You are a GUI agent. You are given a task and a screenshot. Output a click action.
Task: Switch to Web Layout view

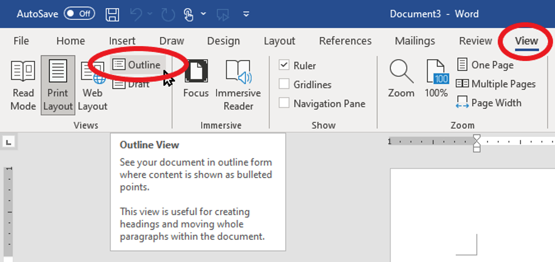point(93,86)
